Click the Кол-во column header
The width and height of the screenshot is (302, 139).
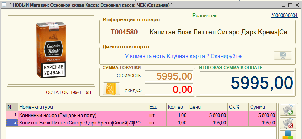[x=177, y=107]
